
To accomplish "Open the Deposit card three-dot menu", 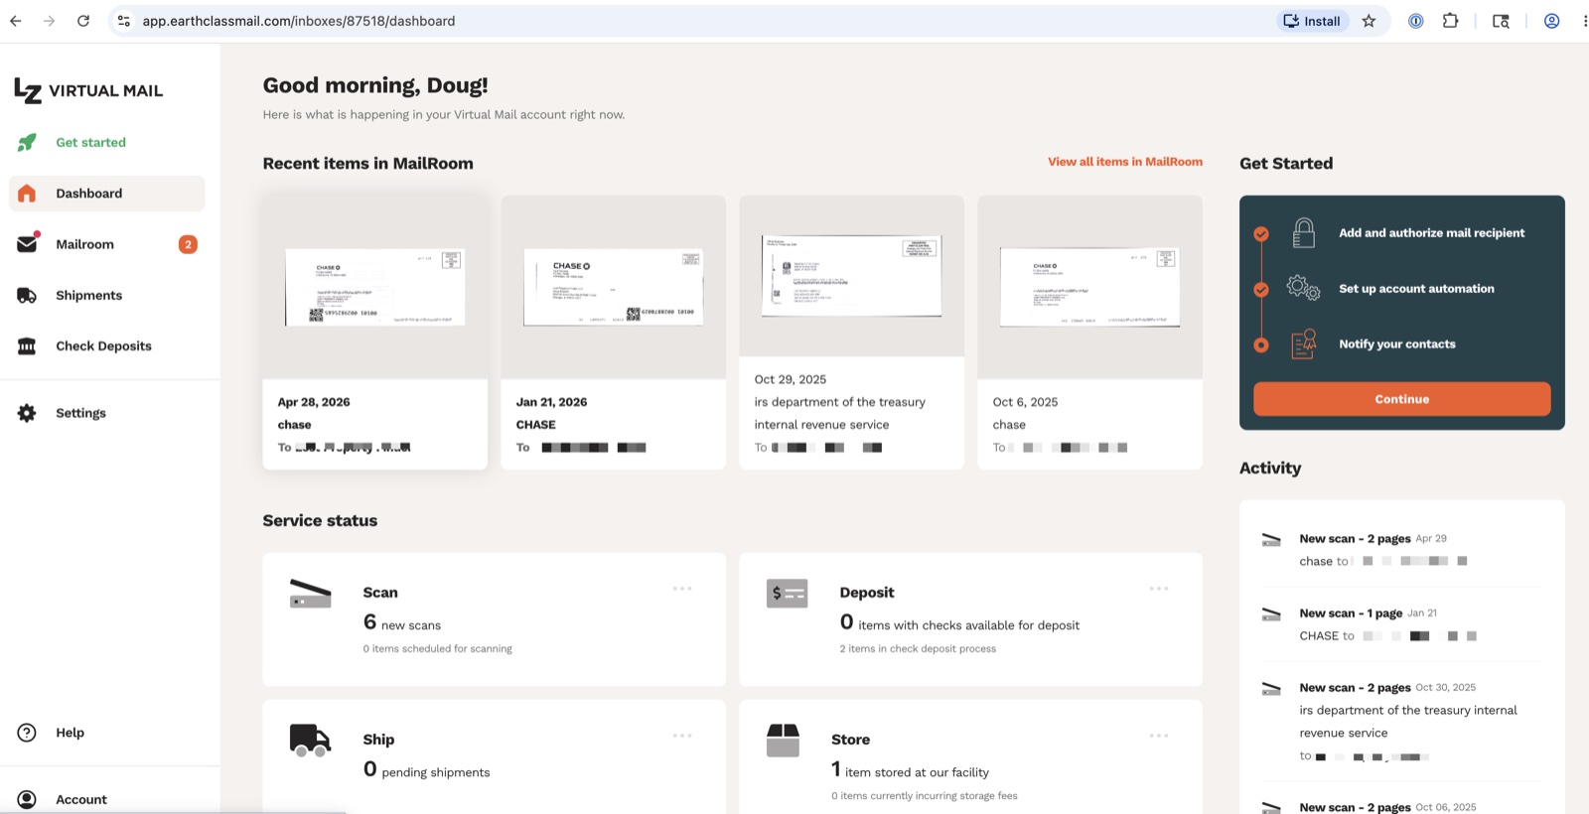I will click(1159, 589).
